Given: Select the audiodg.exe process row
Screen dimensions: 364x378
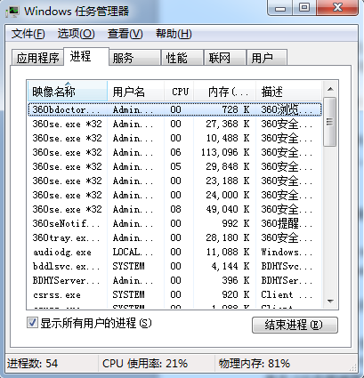Looking at the screenshot, I should point(174,252).
